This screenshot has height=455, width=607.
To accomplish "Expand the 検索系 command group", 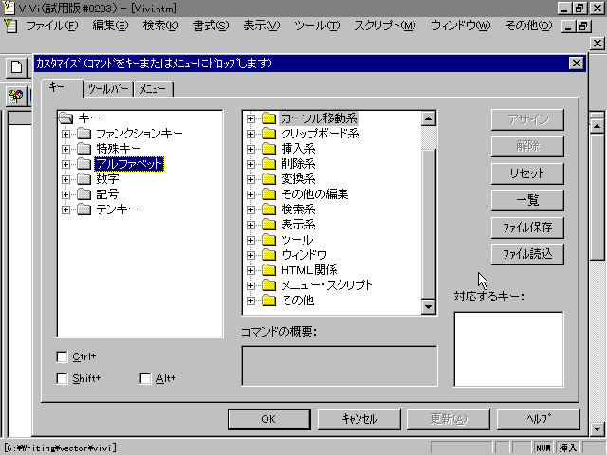I will 250,209.
